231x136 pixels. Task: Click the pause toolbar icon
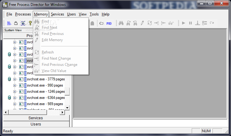tap(190, 23)
